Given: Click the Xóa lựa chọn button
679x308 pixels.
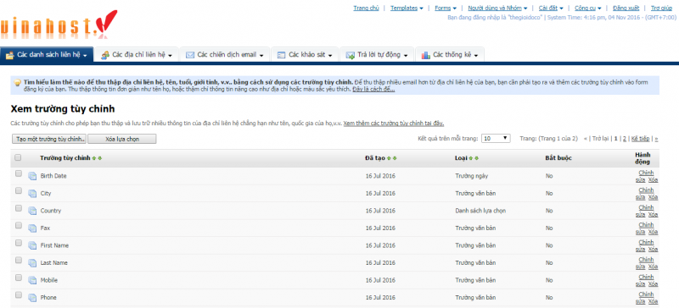Looking at the screenshot, I should pyautogui.click(x=122, y=139).
